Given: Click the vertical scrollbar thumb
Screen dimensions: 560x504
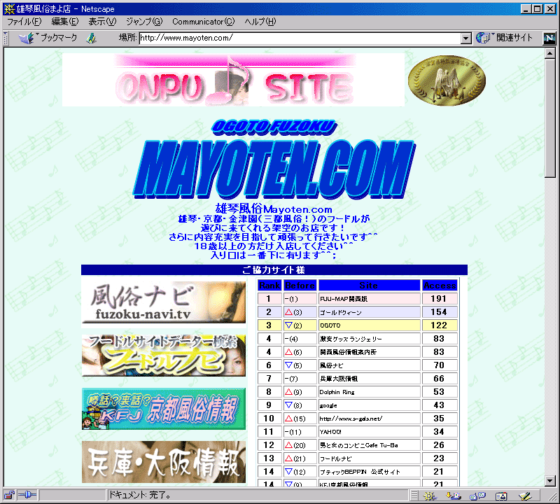Looking at the screenshot, I should point(549,118).
